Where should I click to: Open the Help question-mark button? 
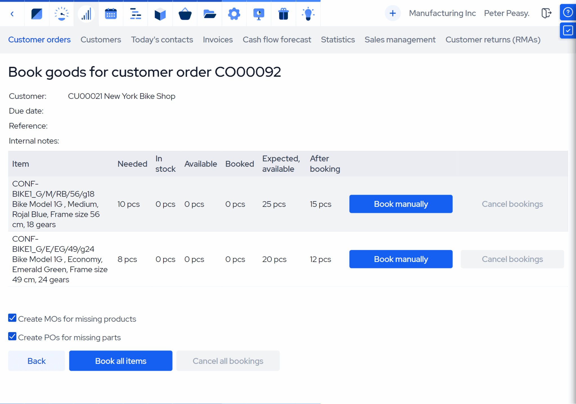568,12
